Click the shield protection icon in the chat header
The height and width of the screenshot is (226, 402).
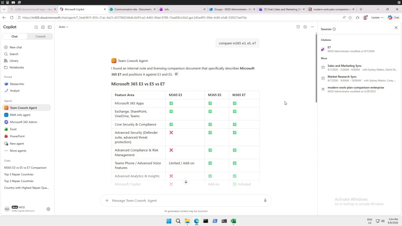(x=298, y=27)
